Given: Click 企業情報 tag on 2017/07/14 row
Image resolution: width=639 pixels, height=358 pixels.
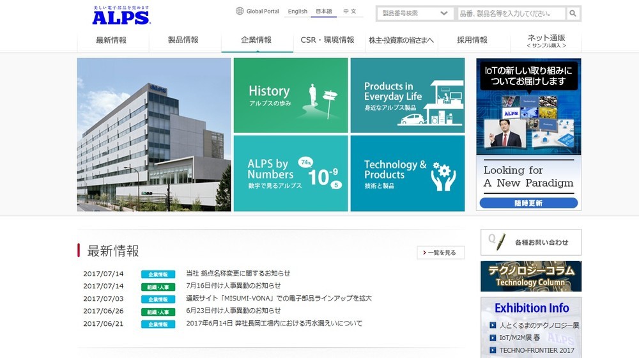Looking at the screenshot, I should 158,274.
